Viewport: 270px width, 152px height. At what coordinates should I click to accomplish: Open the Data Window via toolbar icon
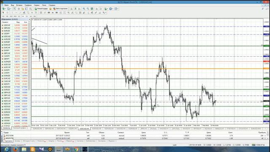coord(19,8)
